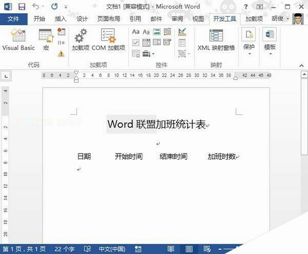Click on 开始时间 text in document
Screen dimensions: 308x254
point(129,157)
